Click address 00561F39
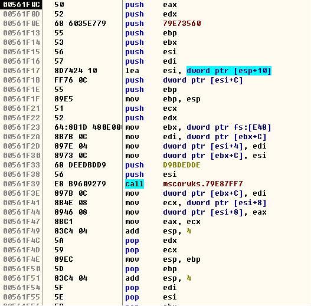 pos(21,184)
